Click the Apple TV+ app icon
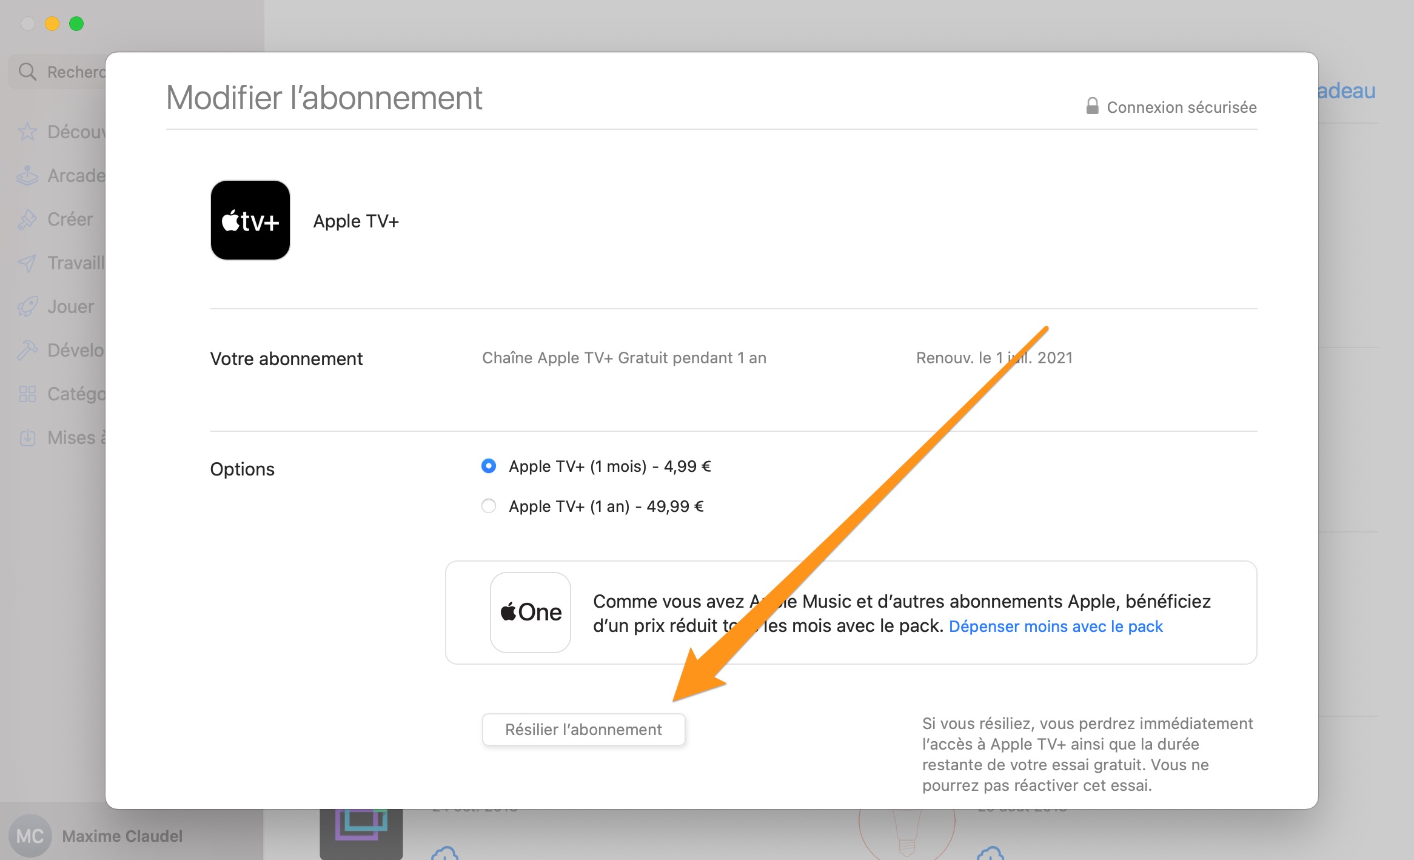This screenshot has height=860, width=1414. click(x=250, y=220)
